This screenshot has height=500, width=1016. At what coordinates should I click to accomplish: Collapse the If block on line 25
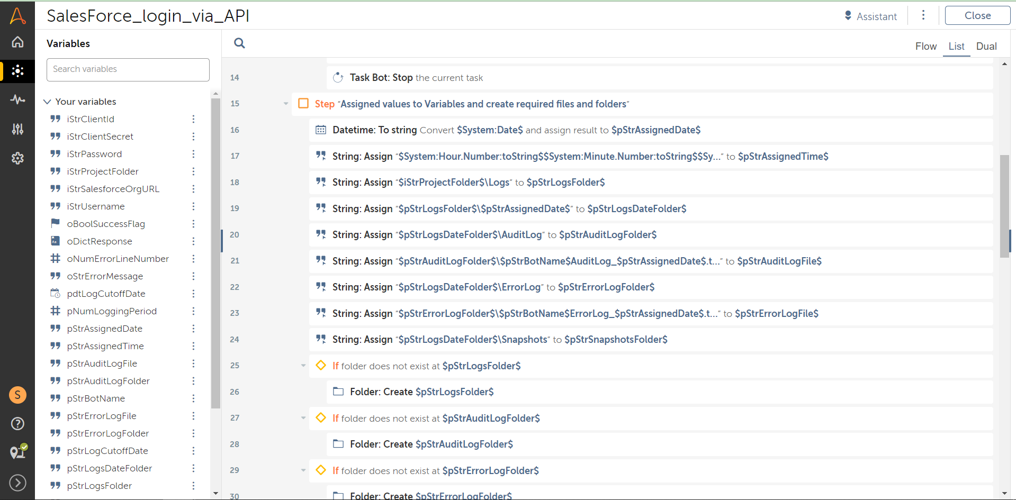click(x=303, y=366)
